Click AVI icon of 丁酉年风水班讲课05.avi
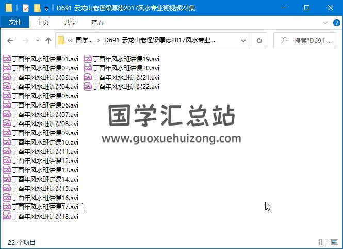The width and height of the screenshot is (343, 249). point(7,96)
